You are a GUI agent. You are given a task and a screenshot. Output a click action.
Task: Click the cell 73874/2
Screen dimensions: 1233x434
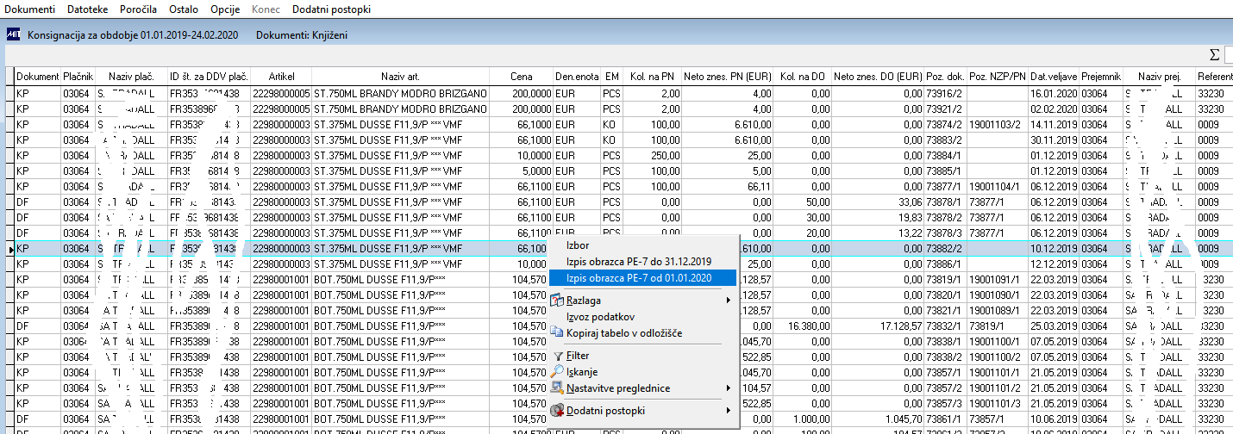pos(945,124)
